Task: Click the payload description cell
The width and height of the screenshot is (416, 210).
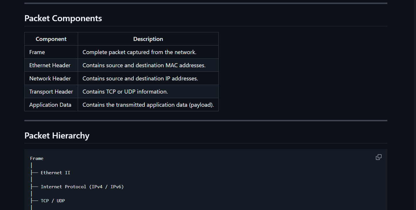Action: pyautogui.click(x=148, y=105)
